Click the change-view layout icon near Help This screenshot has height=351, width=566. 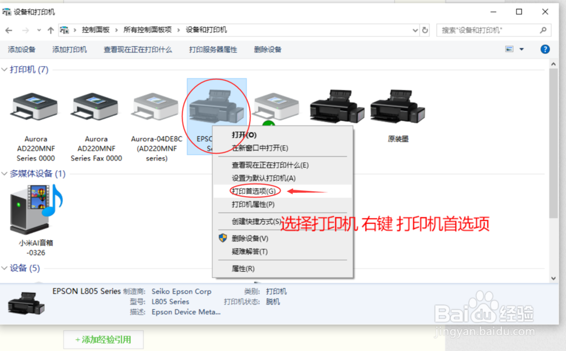(510, 49)
